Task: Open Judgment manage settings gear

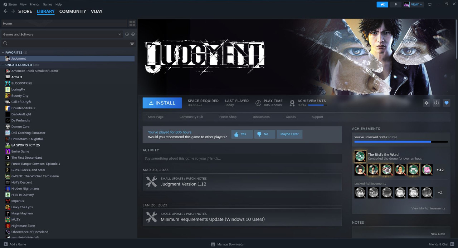Action: 427,103
